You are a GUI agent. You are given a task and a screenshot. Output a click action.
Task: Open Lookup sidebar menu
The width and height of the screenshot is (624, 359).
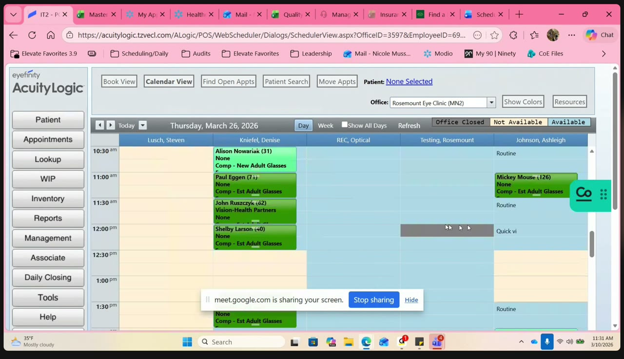pyautogui.click(x=48, y=159)
